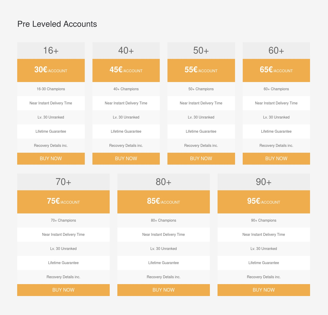
Task: Click Lv. 30 Unranked in the 80+ plan
Action: point(164,249)
